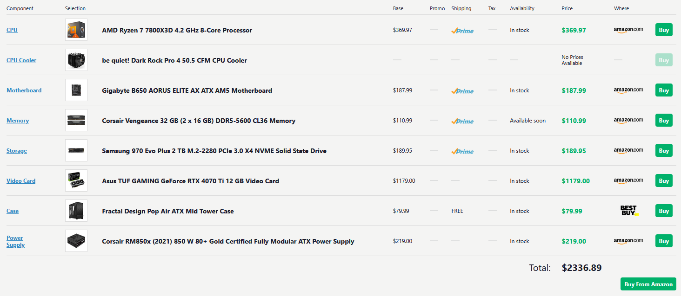681x296 pixels.
Task: Click the Prime shipping icon in Motherboard row
Action: 462,91
